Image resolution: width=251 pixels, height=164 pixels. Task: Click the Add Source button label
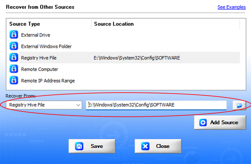pyautogui.click(x=224, y=122)
